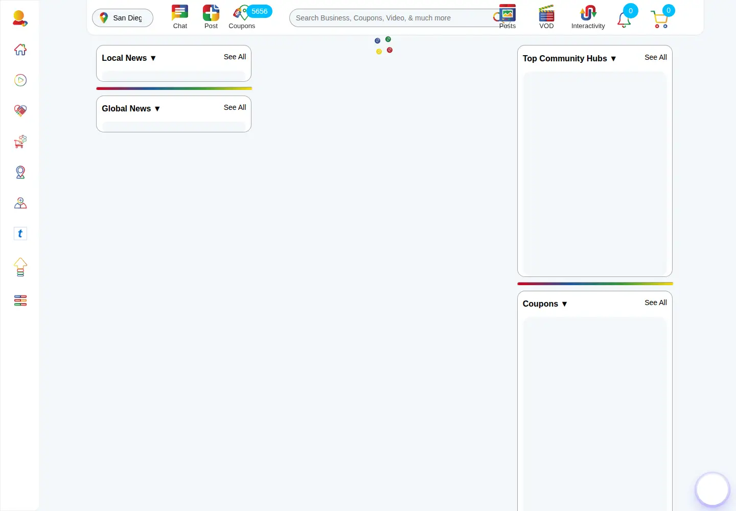Open the Interactivity icon

[x=588, y=17]
